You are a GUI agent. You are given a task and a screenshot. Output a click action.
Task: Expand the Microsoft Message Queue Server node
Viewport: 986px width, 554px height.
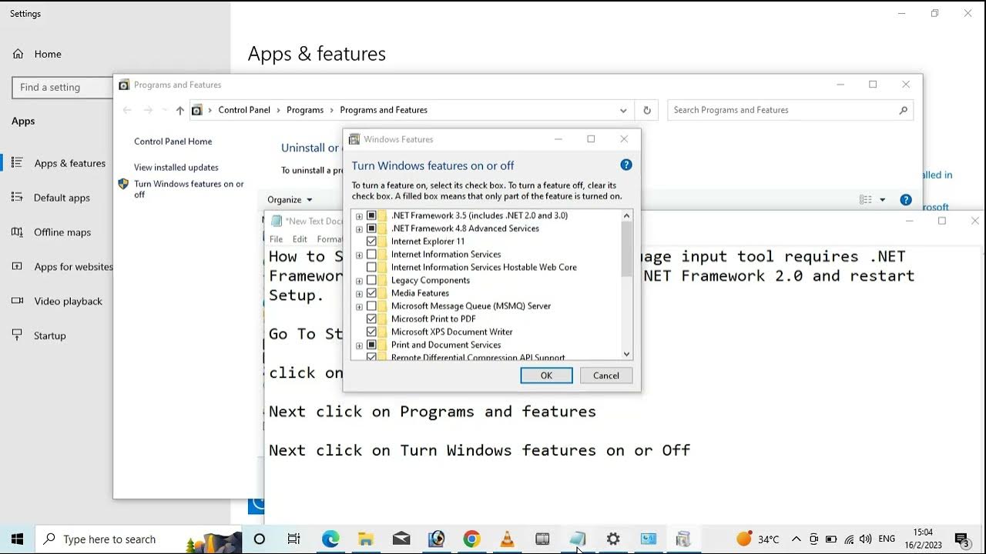pos(359,306)
